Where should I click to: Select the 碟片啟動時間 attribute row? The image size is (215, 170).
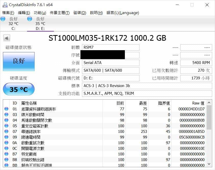(105, 115)
